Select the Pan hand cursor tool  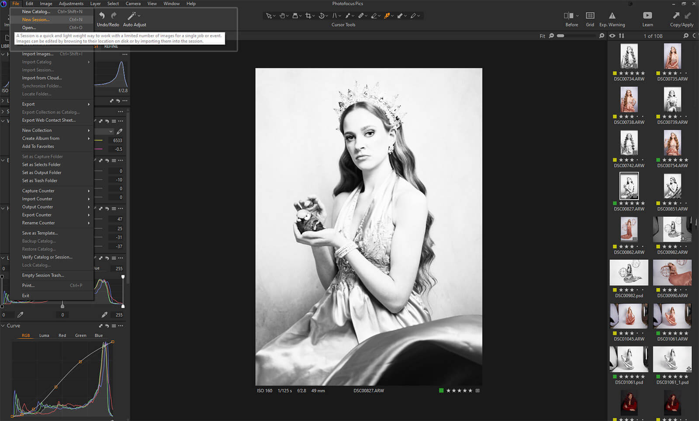282,16
